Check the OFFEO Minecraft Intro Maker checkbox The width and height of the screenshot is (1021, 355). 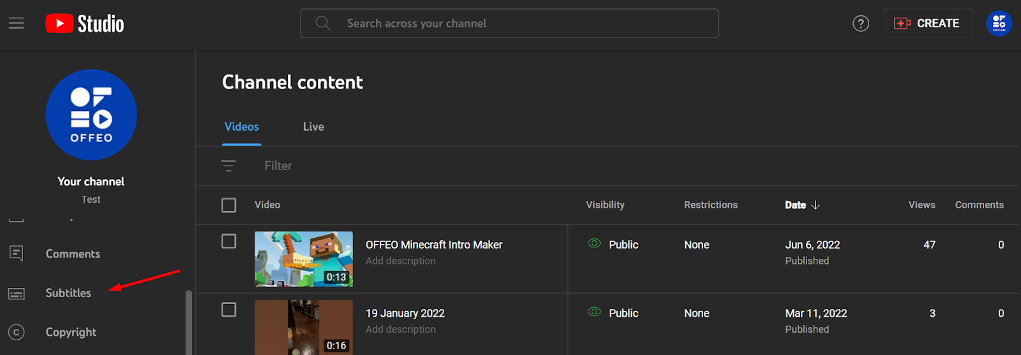tap(228, 242)
